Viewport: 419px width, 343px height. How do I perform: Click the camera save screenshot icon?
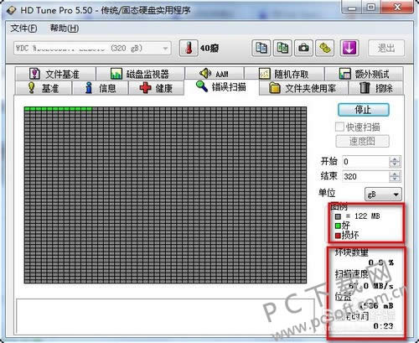tap(303, 48)
